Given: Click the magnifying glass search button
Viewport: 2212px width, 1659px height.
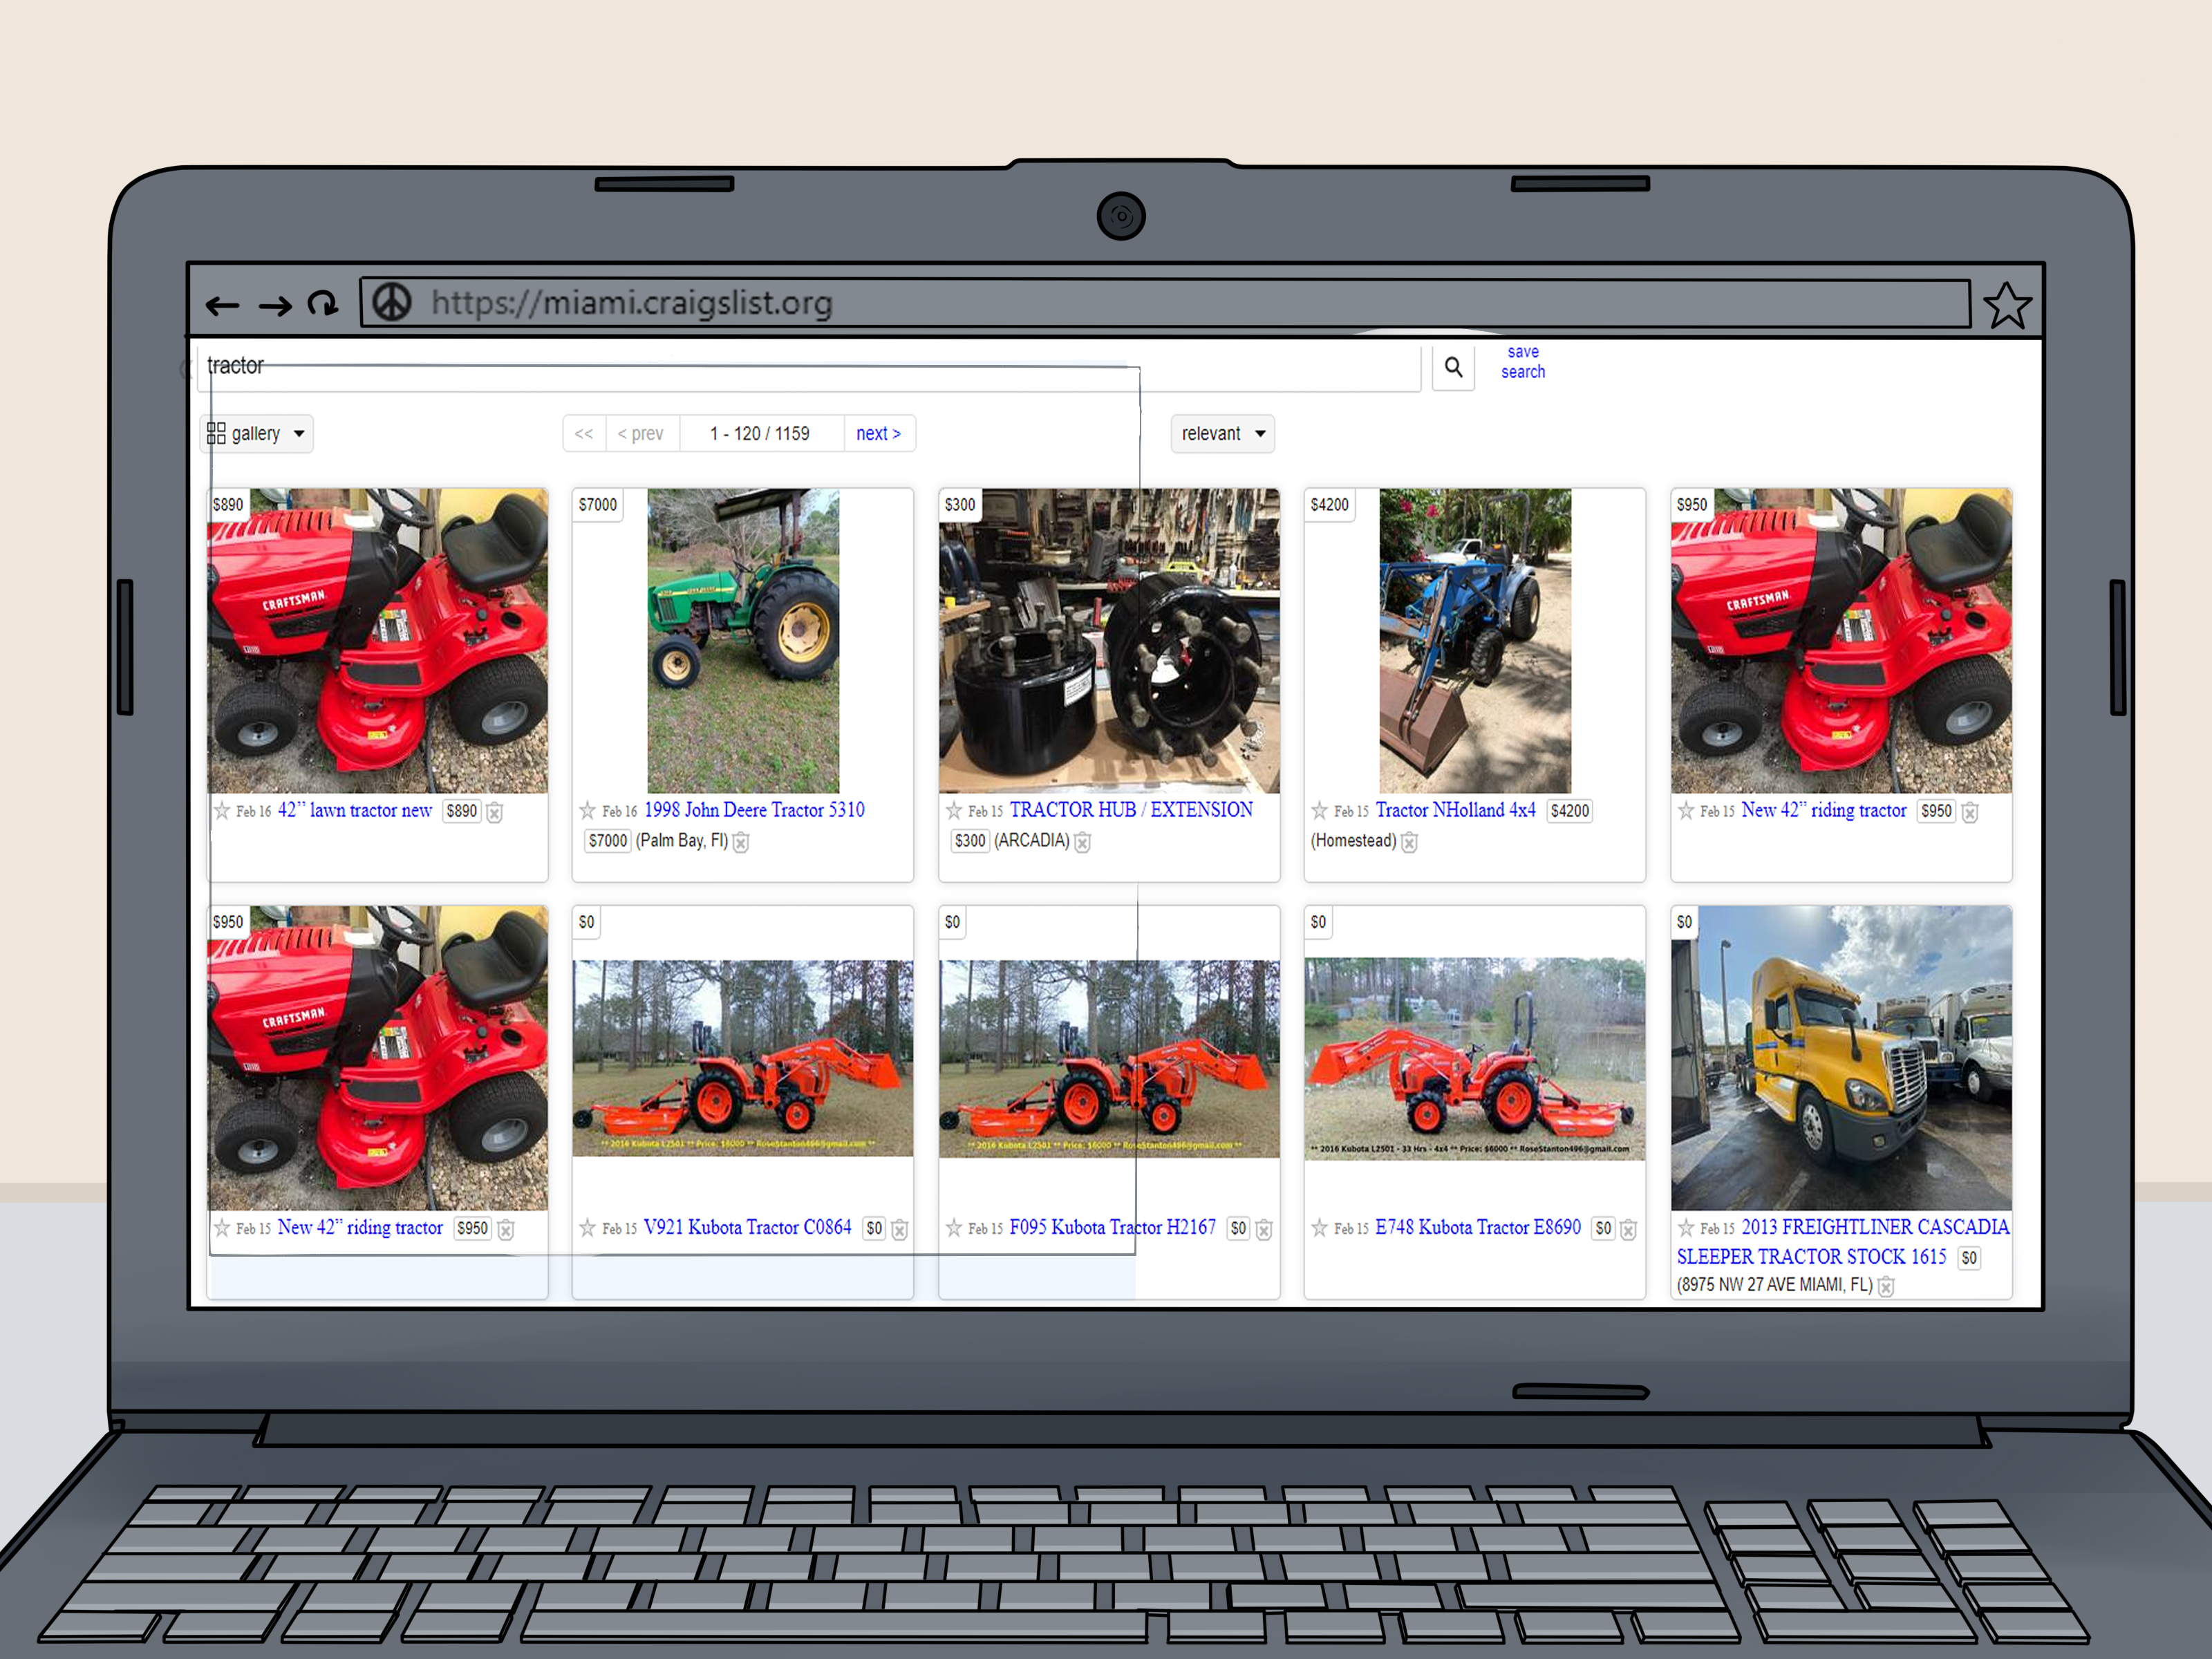Looking at the screenshot, I should point(1453,368).
